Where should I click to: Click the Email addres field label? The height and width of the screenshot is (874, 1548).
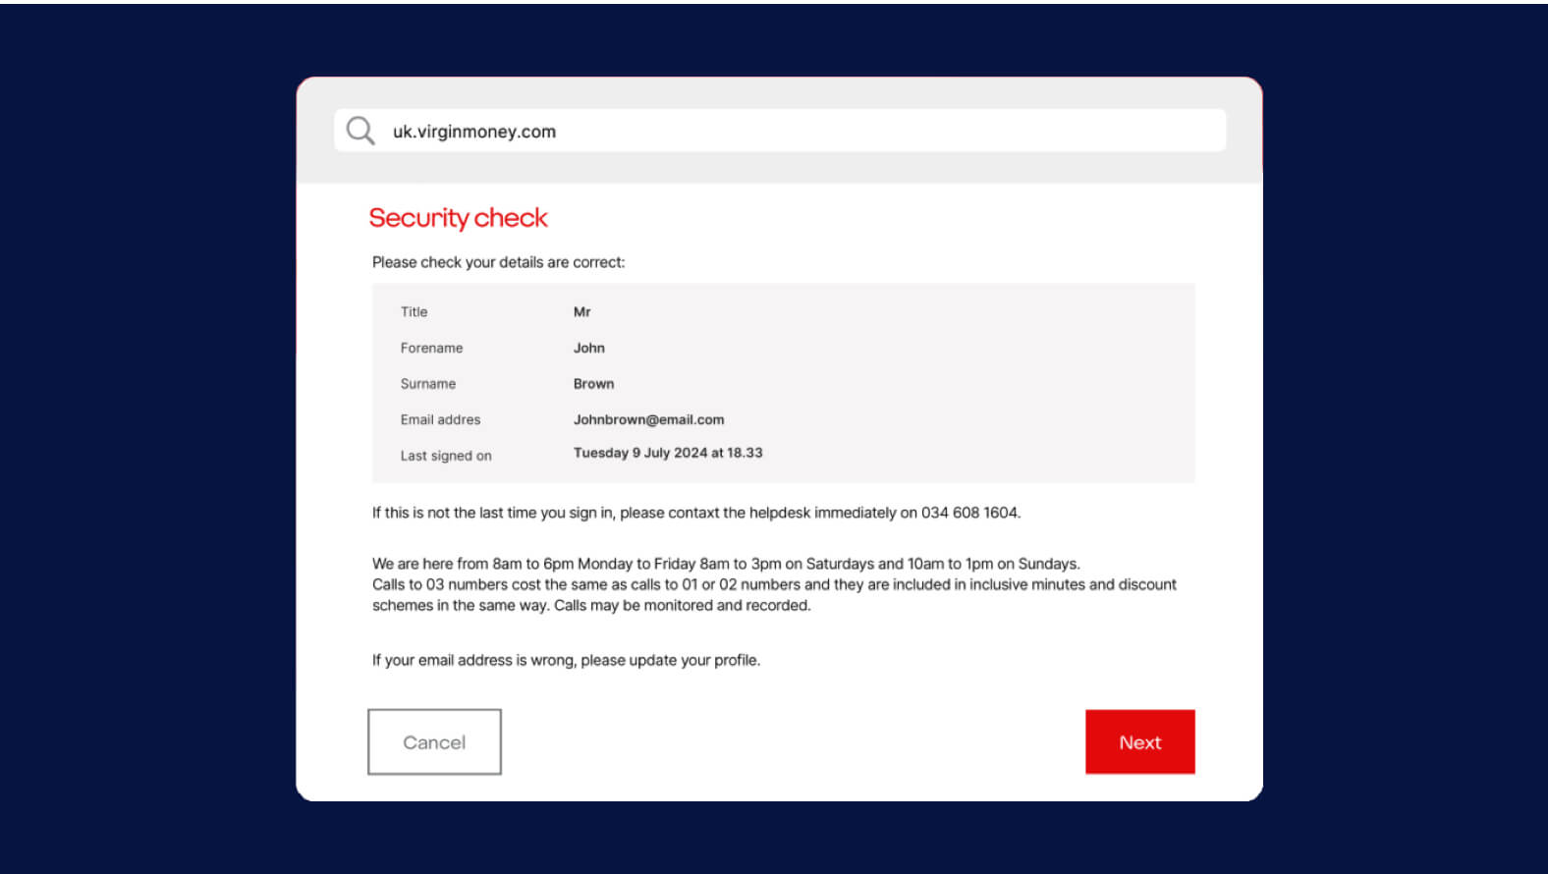click(x=440, y=419)
